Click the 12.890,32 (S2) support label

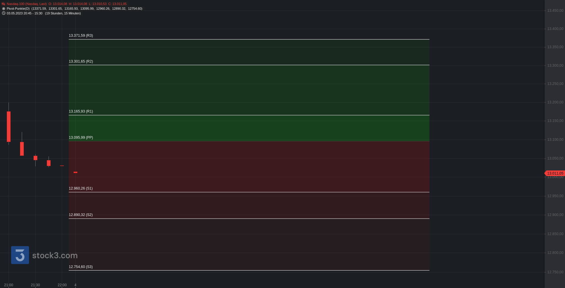81,215
